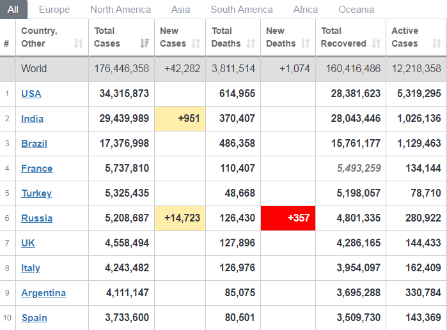Click Russia new deaths +357 red cell
The image size is (447, 330).
click(288, 218)
